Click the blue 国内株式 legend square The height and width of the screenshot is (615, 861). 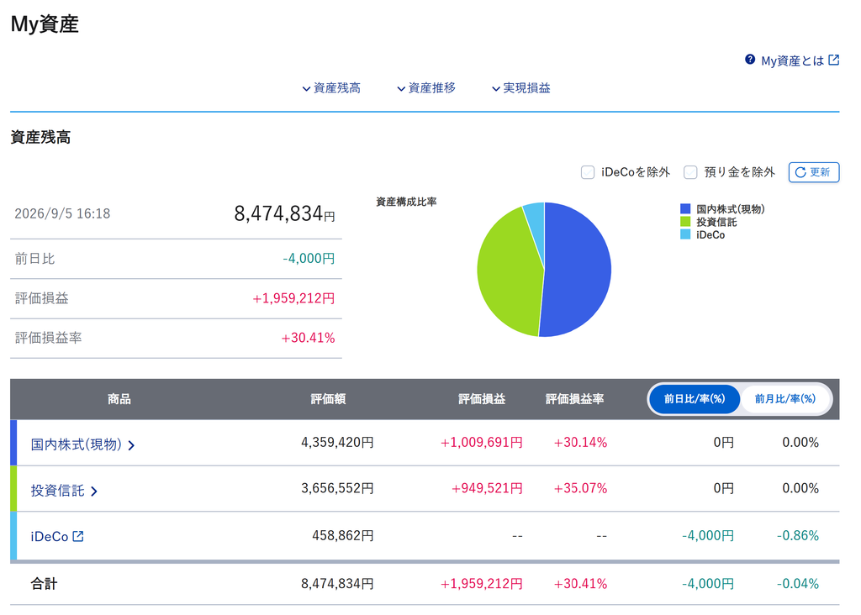(x=685, y=209)
